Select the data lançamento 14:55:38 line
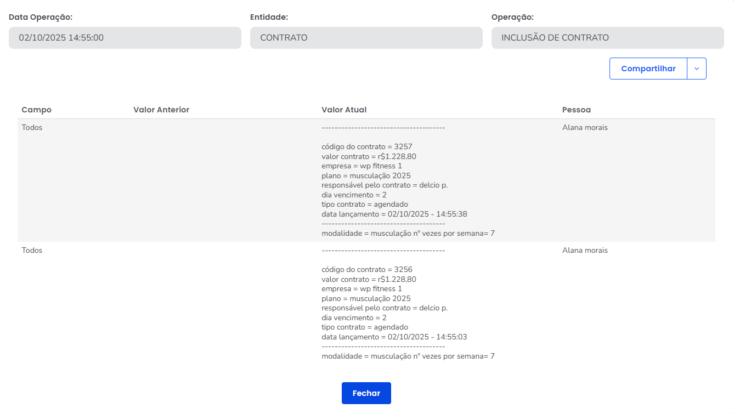This screenshot has width=734, height=414. (x=394, y=214)
